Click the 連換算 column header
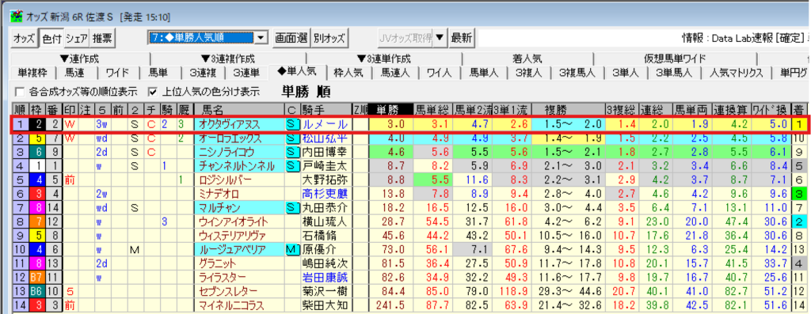 point(731,109)
